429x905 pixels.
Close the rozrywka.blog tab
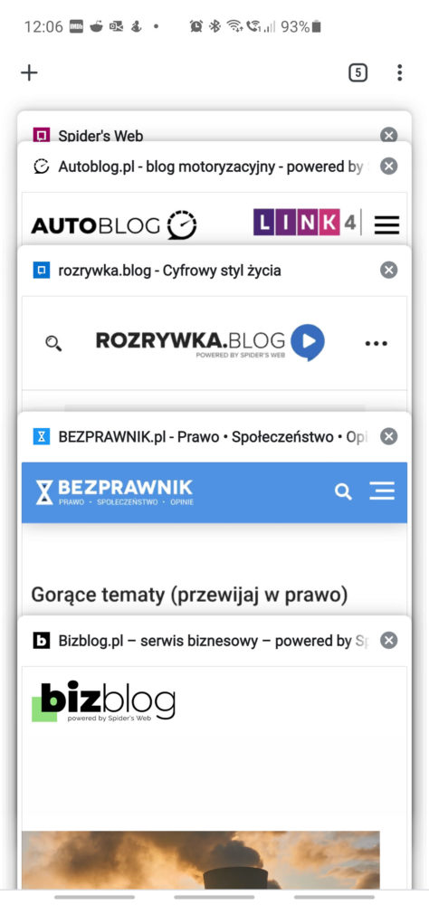[x=388, y=270]
